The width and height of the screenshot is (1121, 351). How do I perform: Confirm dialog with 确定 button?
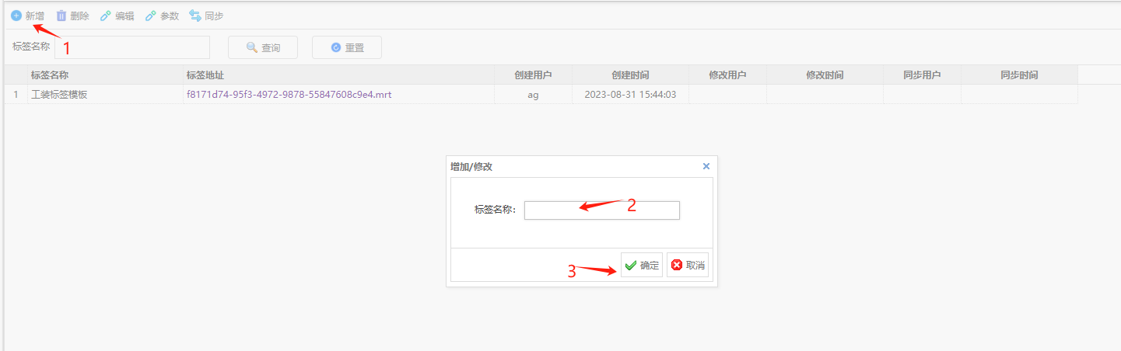pos(642,265)
